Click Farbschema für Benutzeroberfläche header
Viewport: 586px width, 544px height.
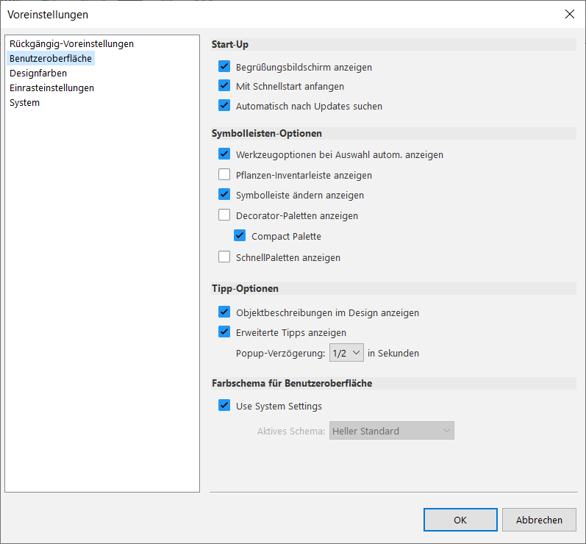point(292,383)
